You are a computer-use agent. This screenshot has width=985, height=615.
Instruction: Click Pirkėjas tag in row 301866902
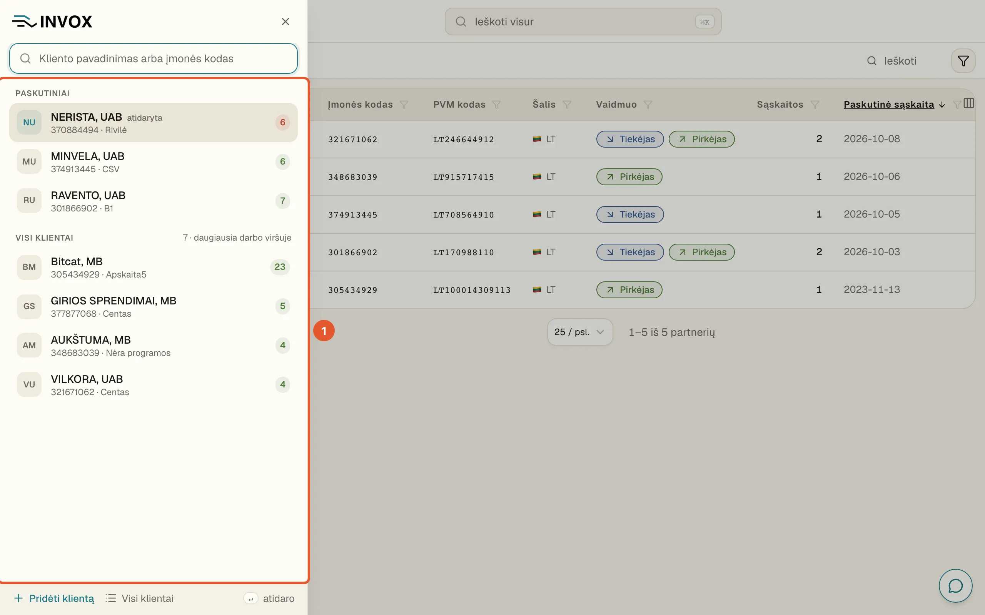pos(701,252)
